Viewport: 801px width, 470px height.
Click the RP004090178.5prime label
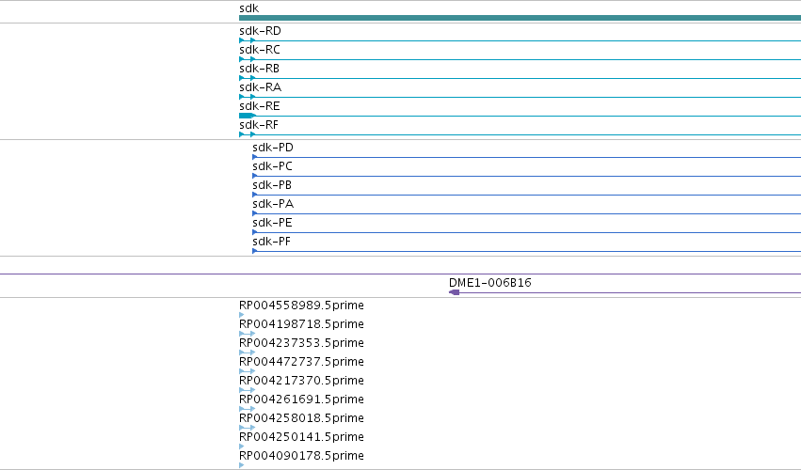(301, 456)
